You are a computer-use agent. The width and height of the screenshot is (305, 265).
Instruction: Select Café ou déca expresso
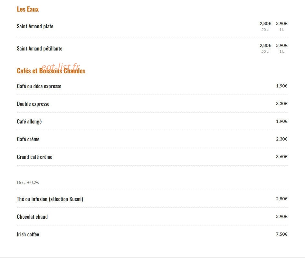[39, 86]
